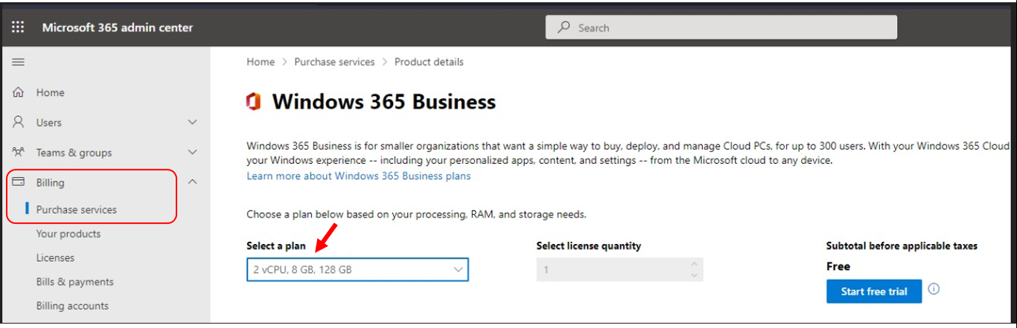Go to Purchase services in sidebar

[x=77, y=210]
